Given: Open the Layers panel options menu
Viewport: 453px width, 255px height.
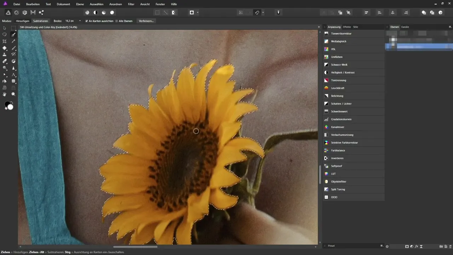Looking at the screenshot, I should click(450, 27).
